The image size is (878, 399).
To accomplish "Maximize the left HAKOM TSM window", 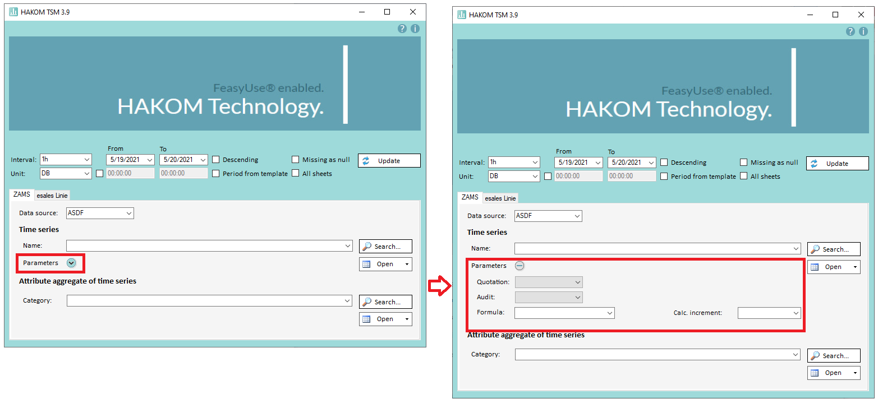I will 387,12.
